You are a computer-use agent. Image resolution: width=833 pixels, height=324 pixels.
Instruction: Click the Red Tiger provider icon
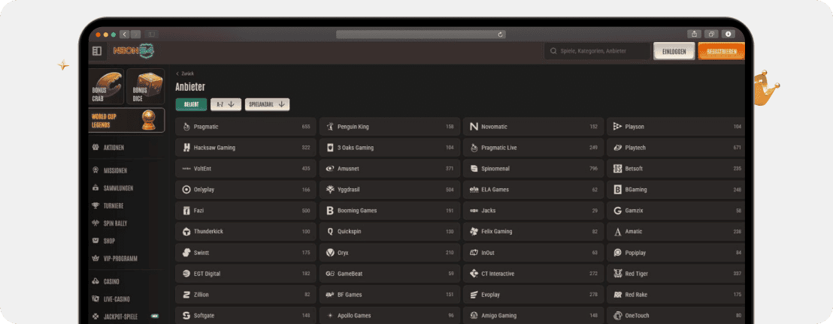tap(617, 274)
